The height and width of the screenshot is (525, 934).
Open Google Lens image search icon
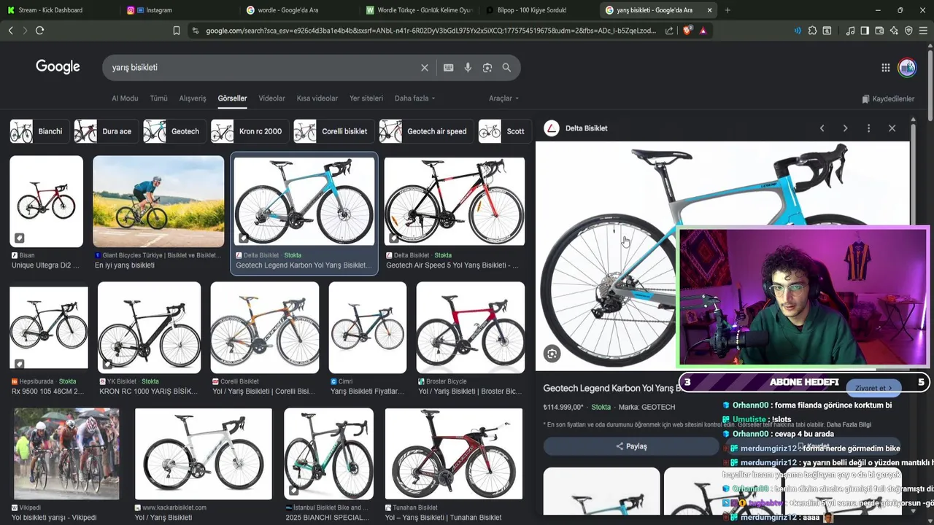click(487, 67)
